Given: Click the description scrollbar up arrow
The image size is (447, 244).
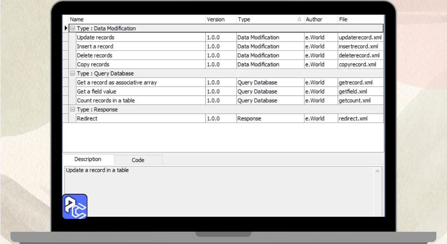Looking at the screenshot, I should [378, 171].
